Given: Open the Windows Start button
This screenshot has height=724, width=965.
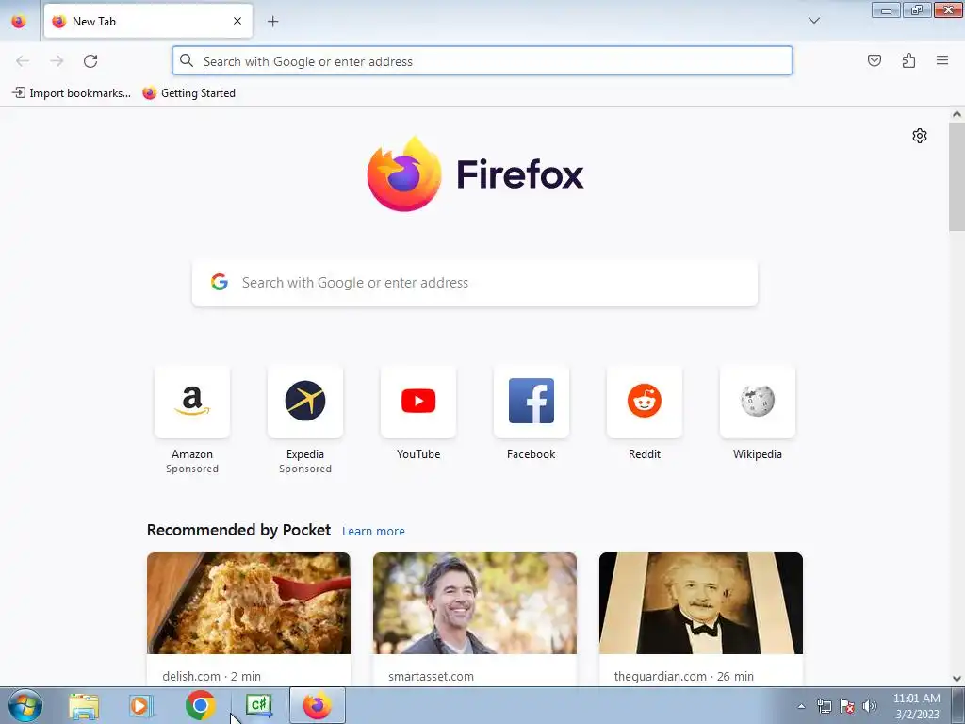Looking at the screenshot, I should (x=25, y=706).
